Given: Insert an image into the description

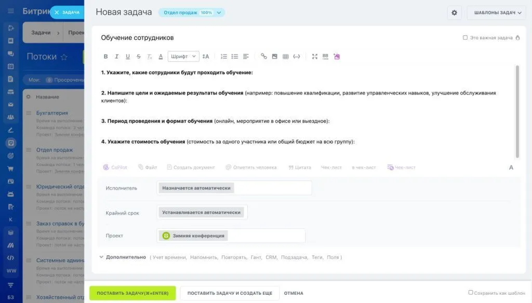Looking at the screenshot, I should [274, 57].
